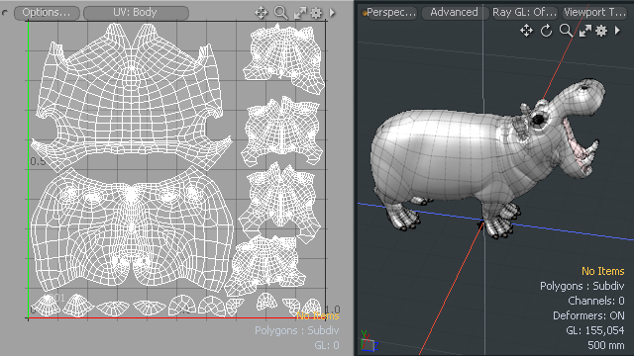Click the perspective viewport pan icon

point(526,31)
